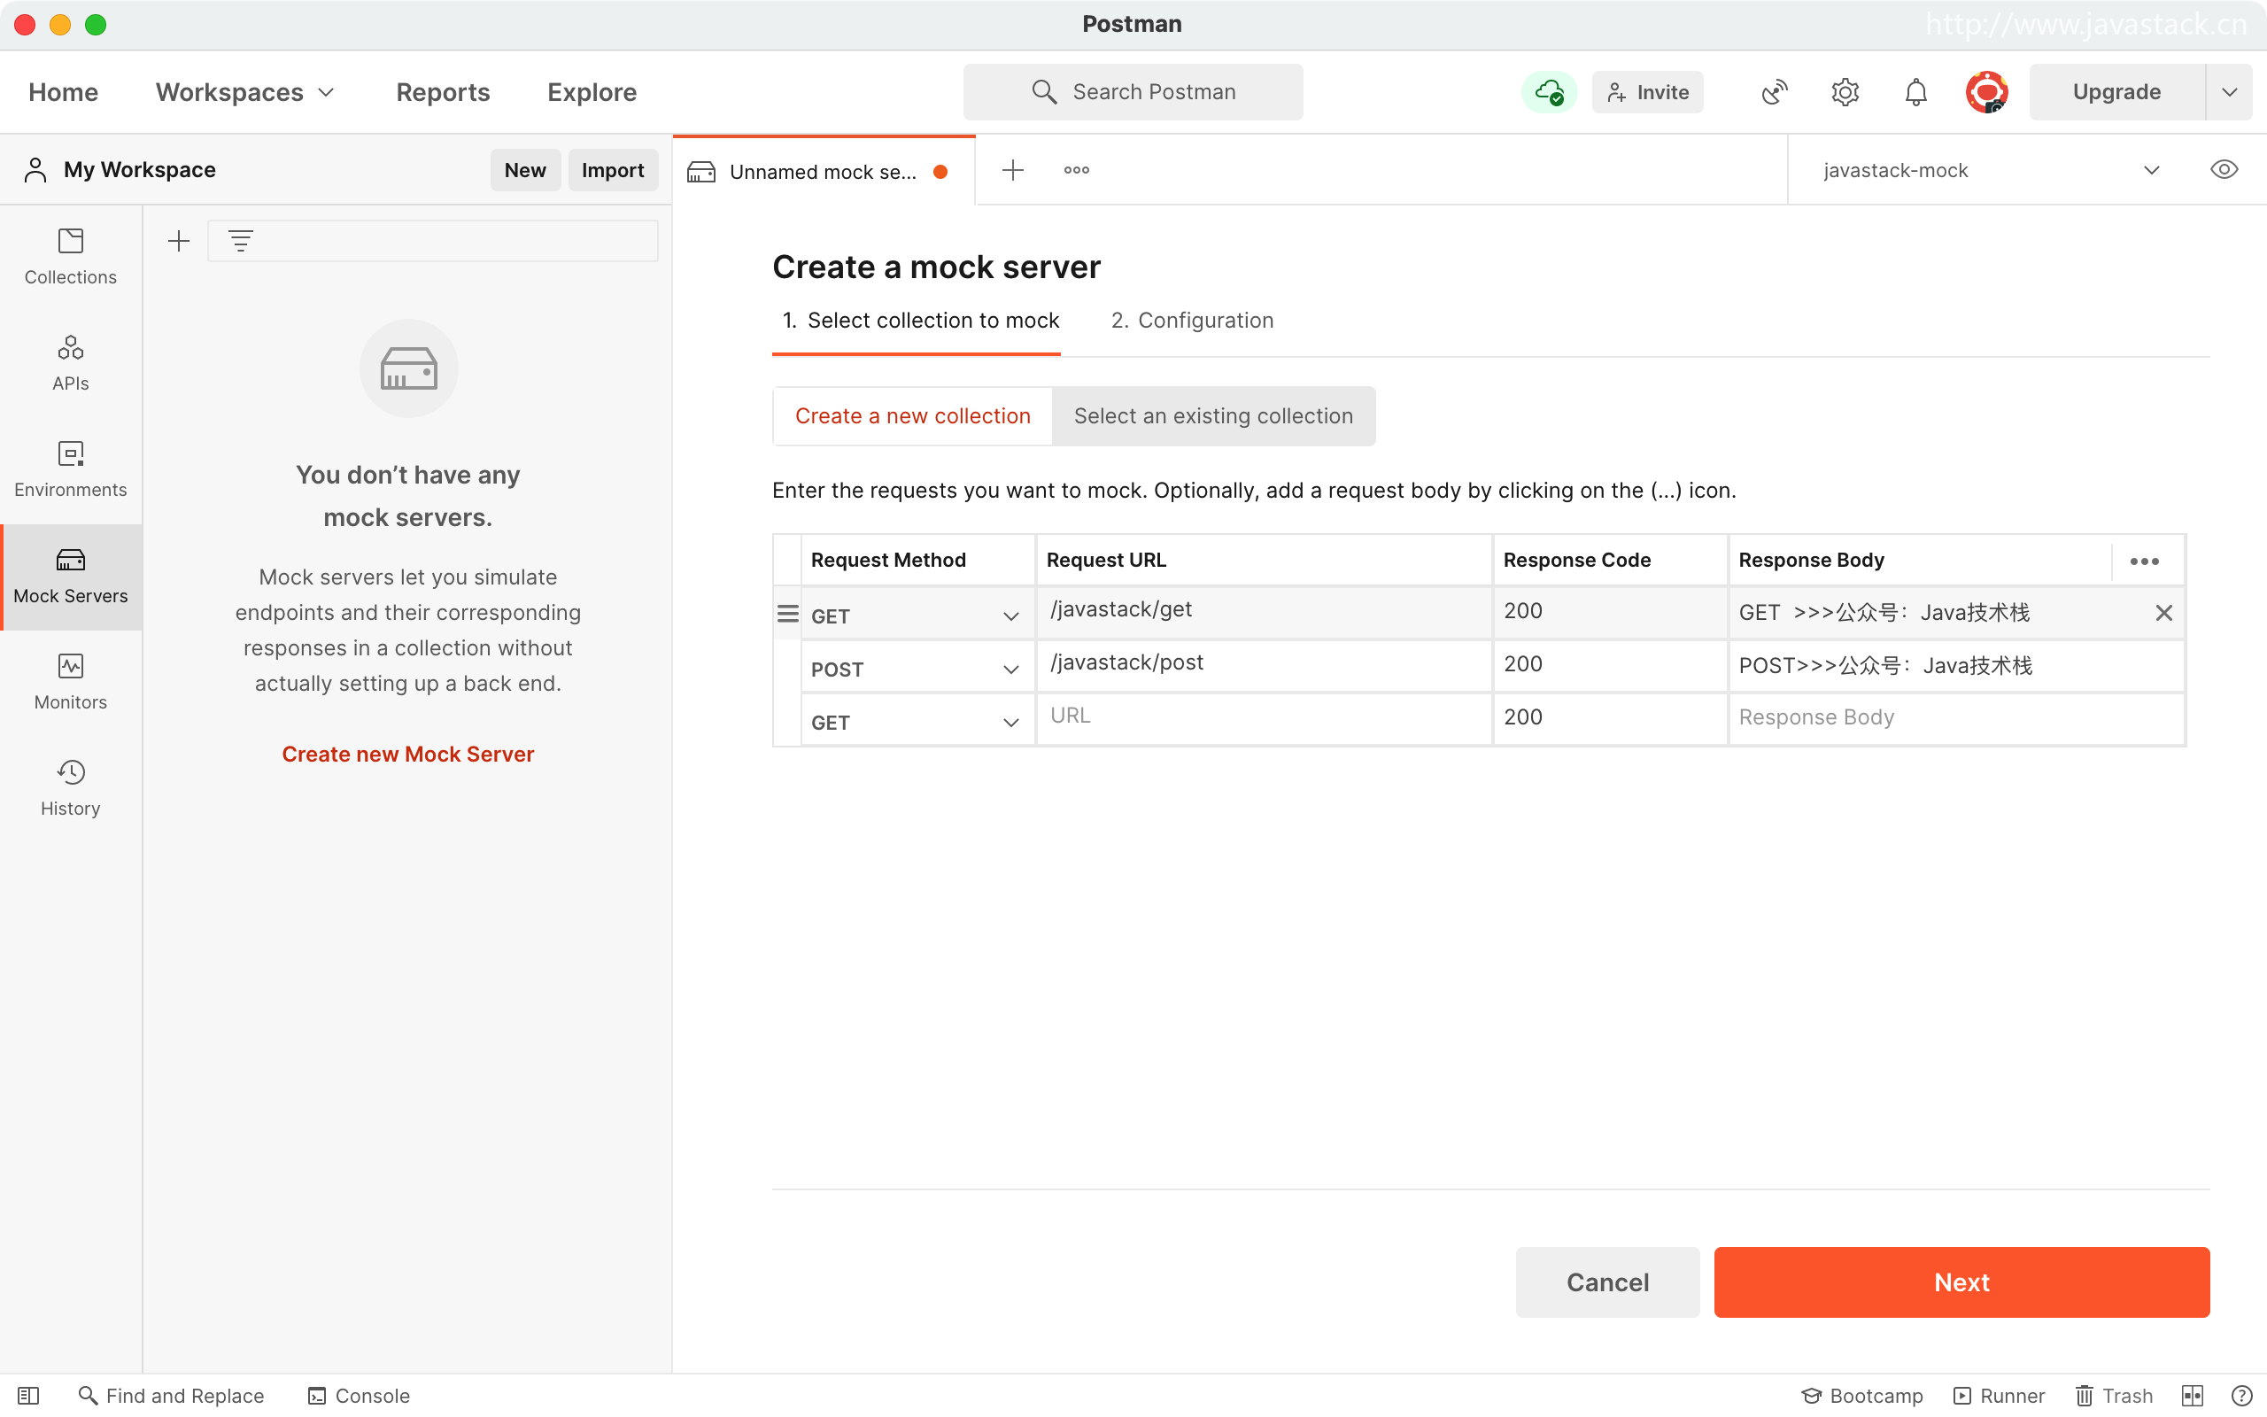Go to the Configuration step tab
Viewport: 2267px width, 1417px height.
(1192, 321)
